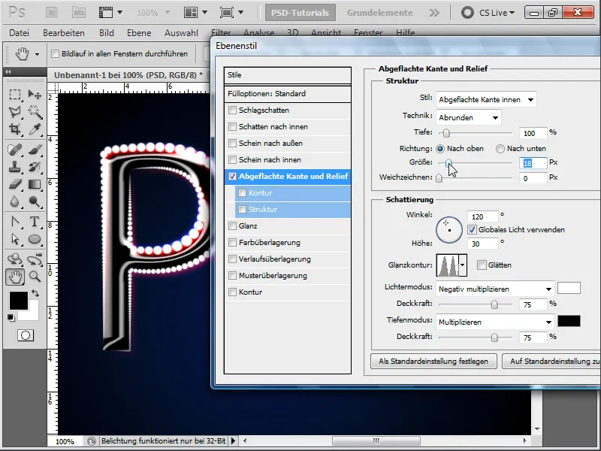Screen dimensions: 601x451
Task: Select the Rectangular Marquee tool
Action: [15, 95]
